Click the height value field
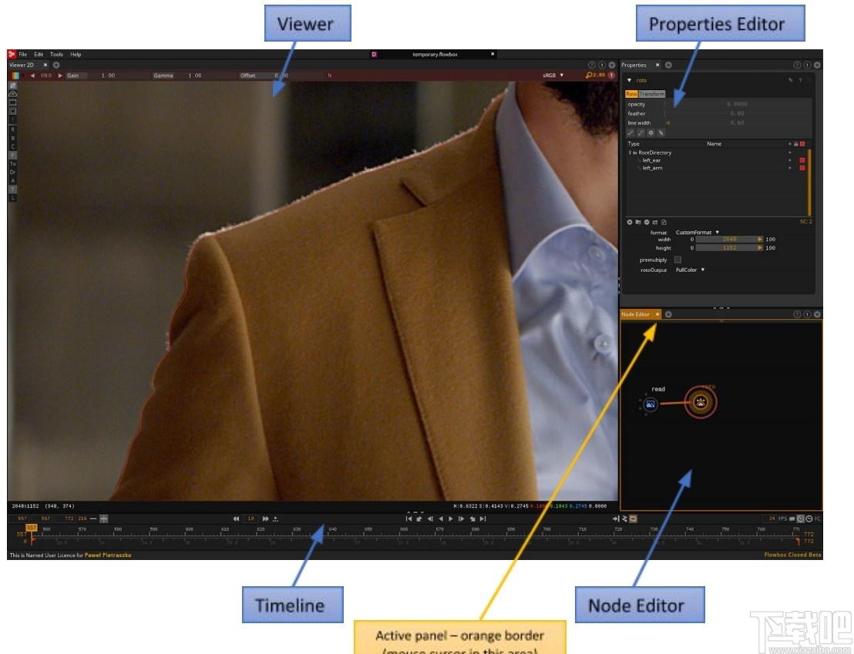 729,248
